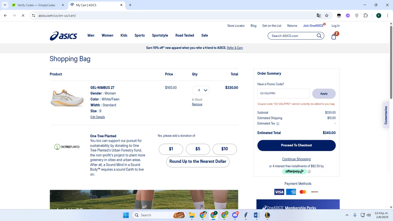393x221 pixels.
Task: Click the Discover payment icon
Action: [314, 192]
